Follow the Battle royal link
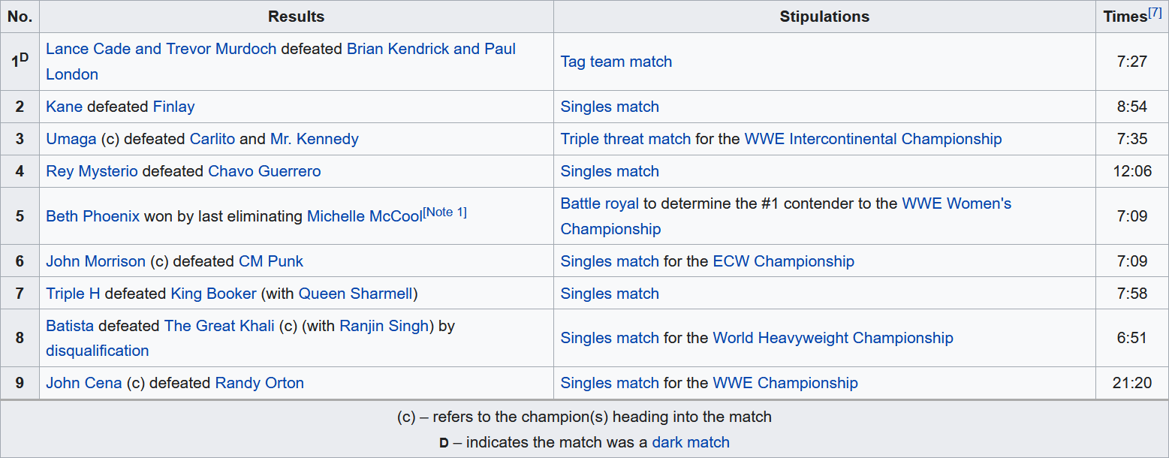Viewport: 1169px width, 458px height. 599,203
